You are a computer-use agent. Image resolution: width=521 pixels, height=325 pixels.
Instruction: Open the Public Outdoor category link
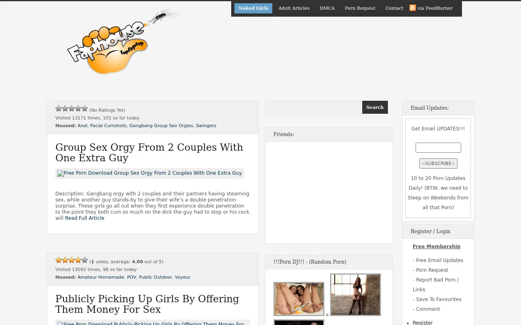point(155,277)
